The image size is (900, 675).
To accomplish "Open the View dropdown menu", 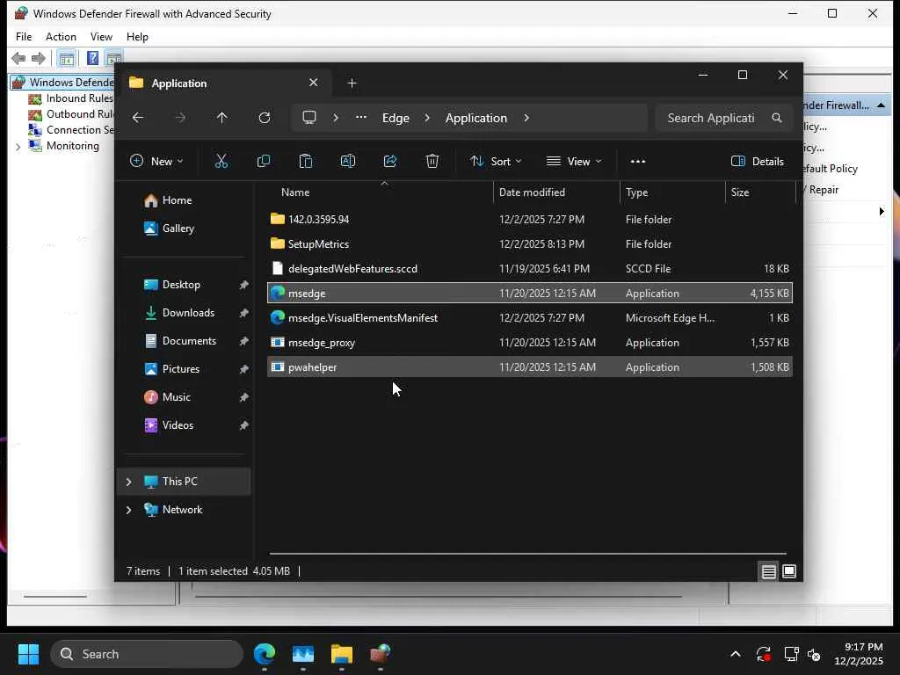I will click(x=573, y=162).
